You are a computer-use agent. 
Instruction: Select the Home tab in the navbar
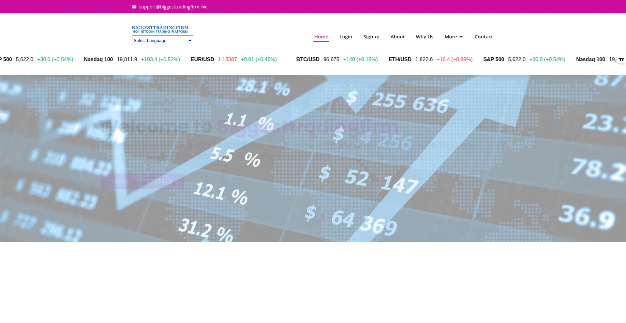pos(321,37)
